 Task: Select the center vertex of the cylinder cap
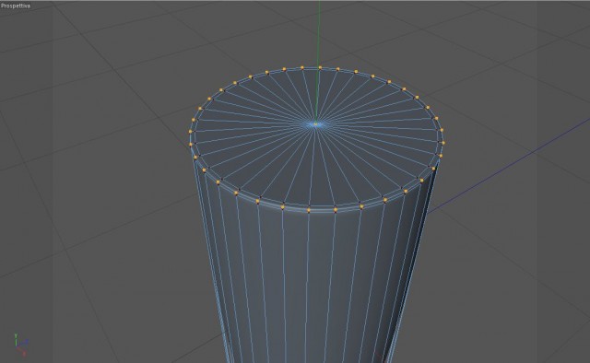point(315,123)
